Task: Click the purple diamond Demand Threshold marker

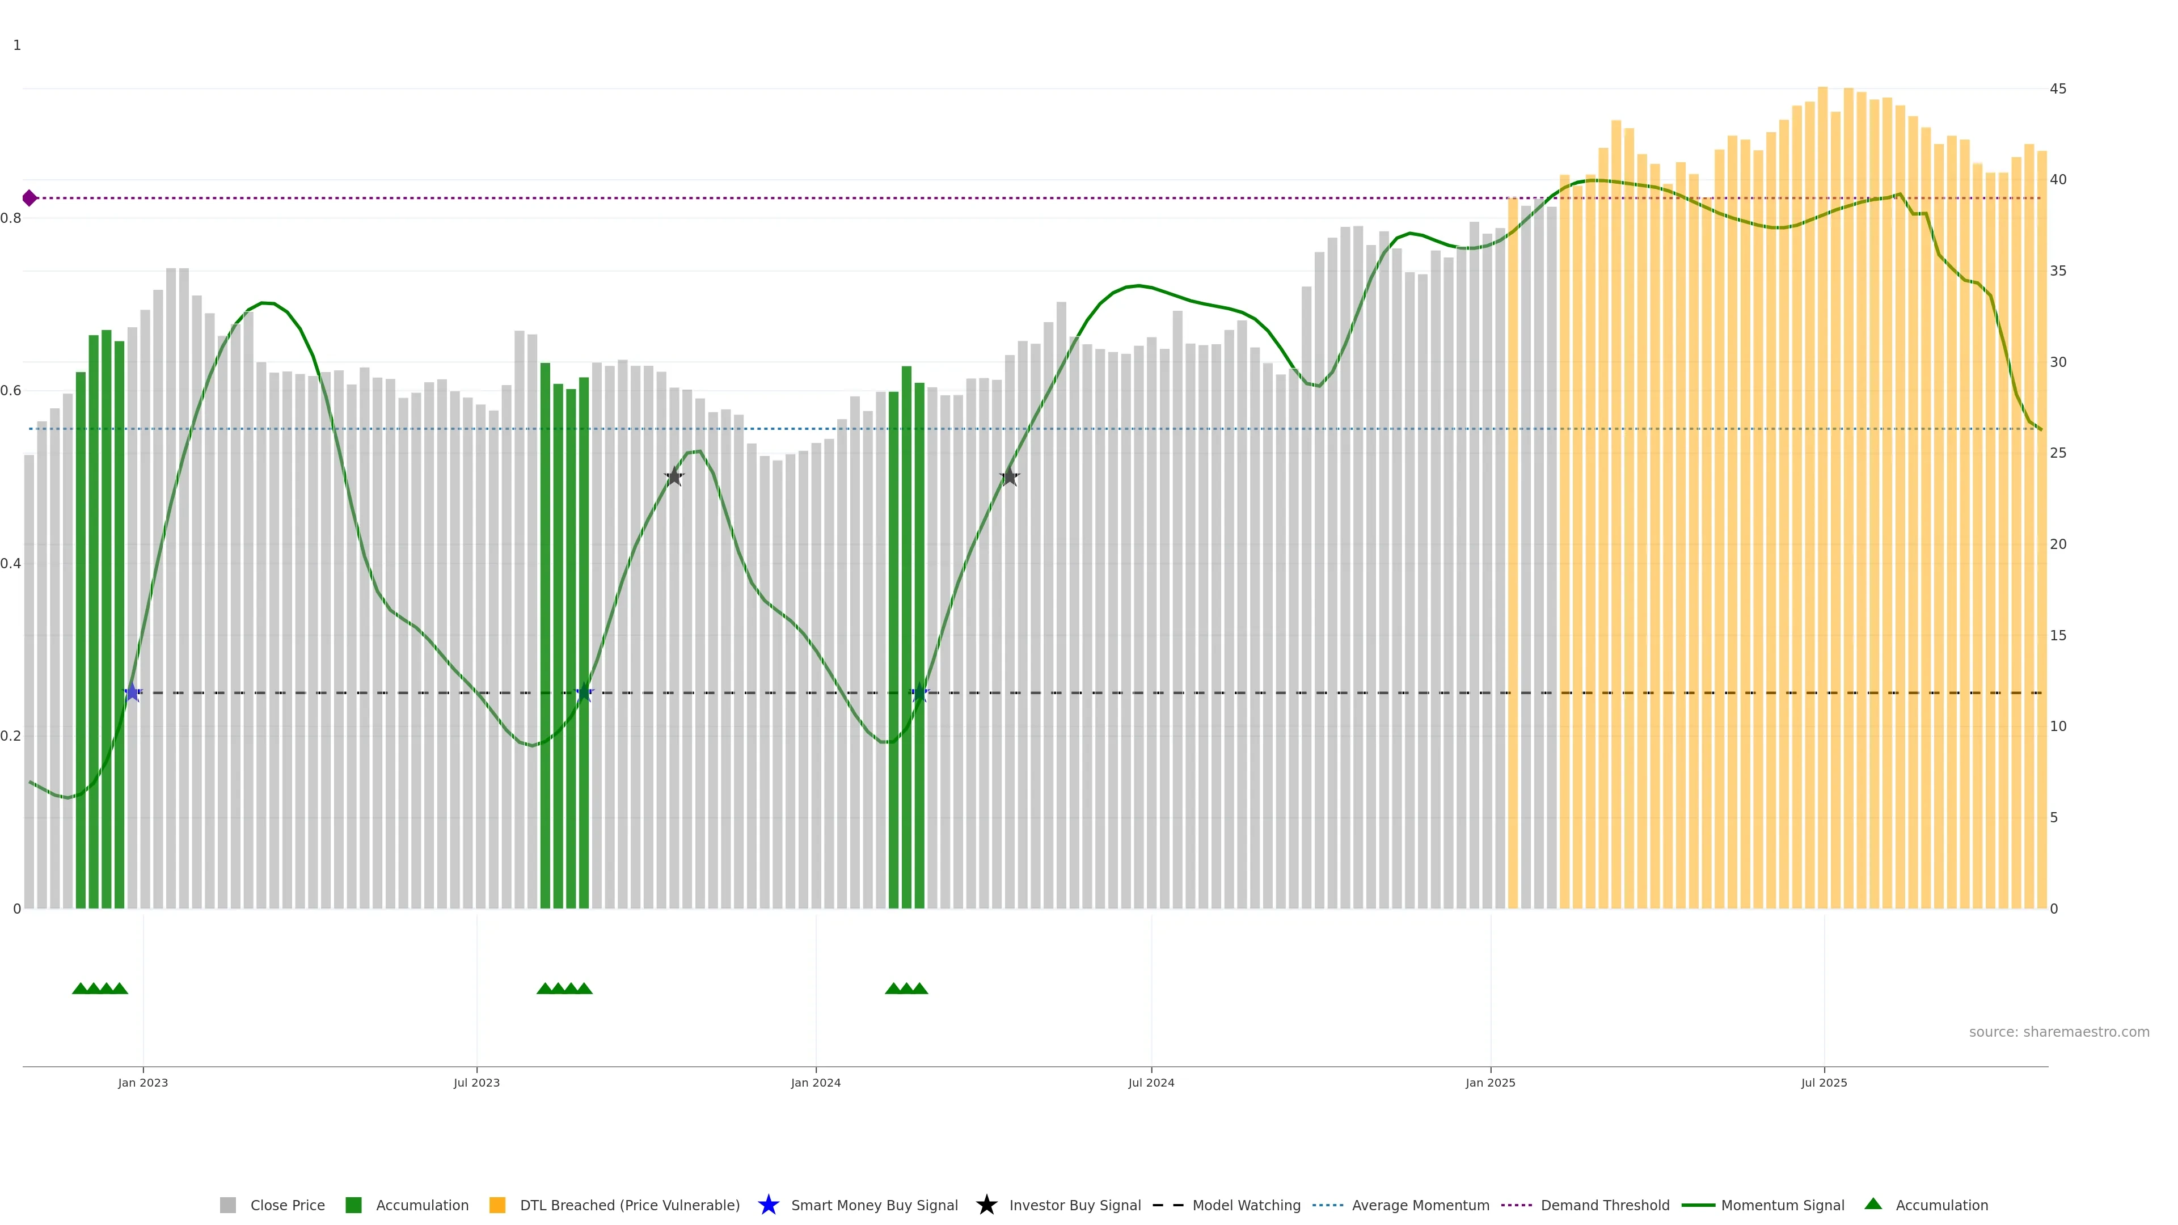Action: [29, 198]
